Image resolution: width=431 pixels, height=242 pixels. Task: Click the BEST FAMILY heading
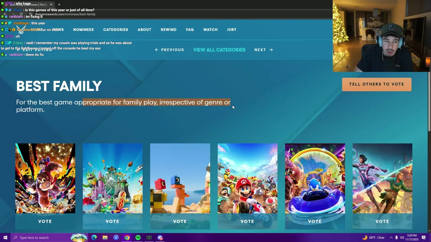59,86
